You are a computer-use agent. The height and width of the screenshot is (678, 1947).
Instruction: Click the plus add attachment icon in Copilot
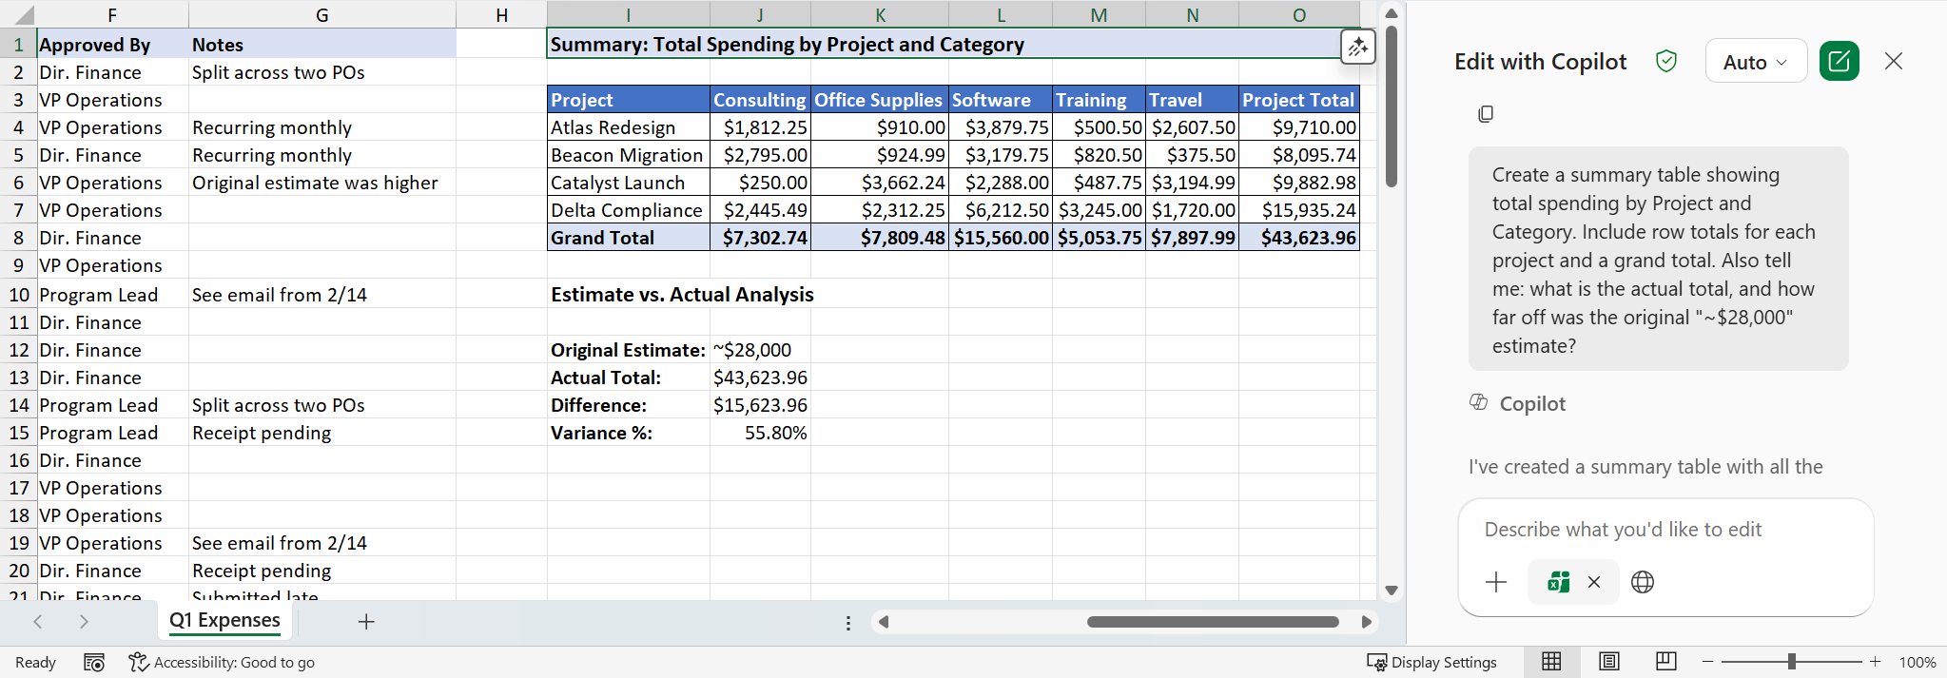1496,582
